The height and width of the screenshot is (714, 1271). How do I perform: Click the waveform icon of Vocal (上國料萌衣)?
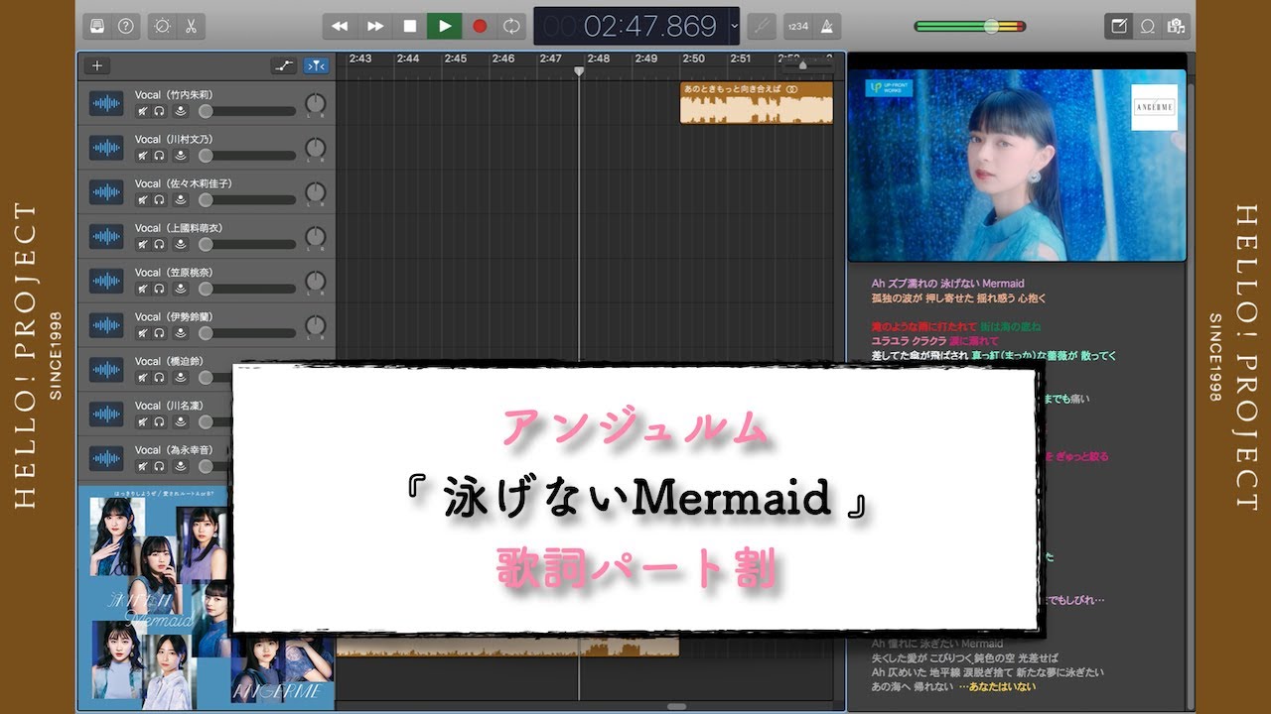[x=106, y=236]
